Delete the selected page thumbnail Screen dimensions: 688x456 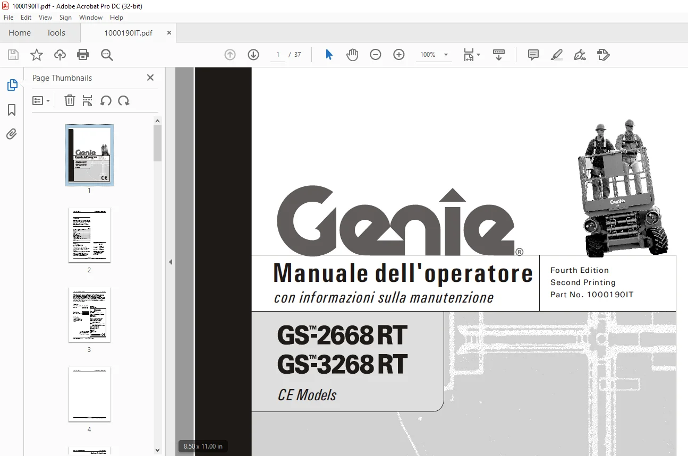70,100
